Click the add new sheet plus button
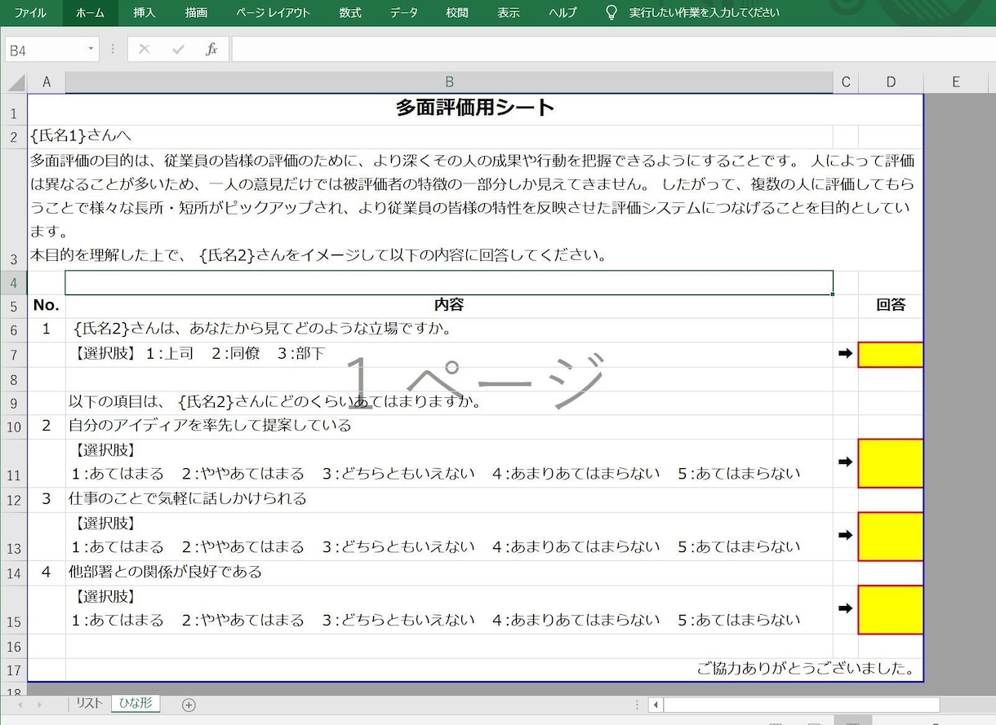This screenshot has height=725, width=996. pos(189,705)
